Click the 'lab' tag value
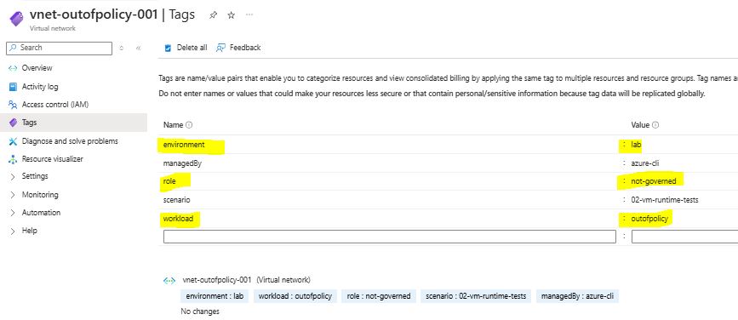 [x=637, y=145]
